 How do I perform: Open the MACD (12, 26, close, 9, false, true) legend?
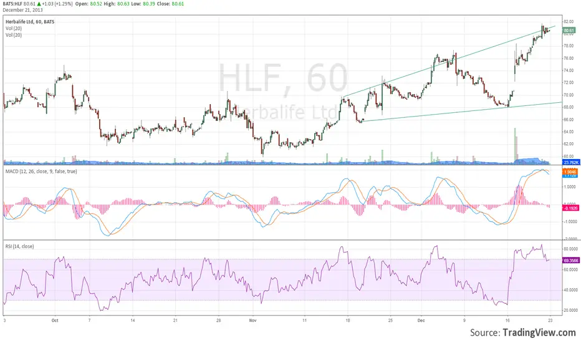coord(41,171)
